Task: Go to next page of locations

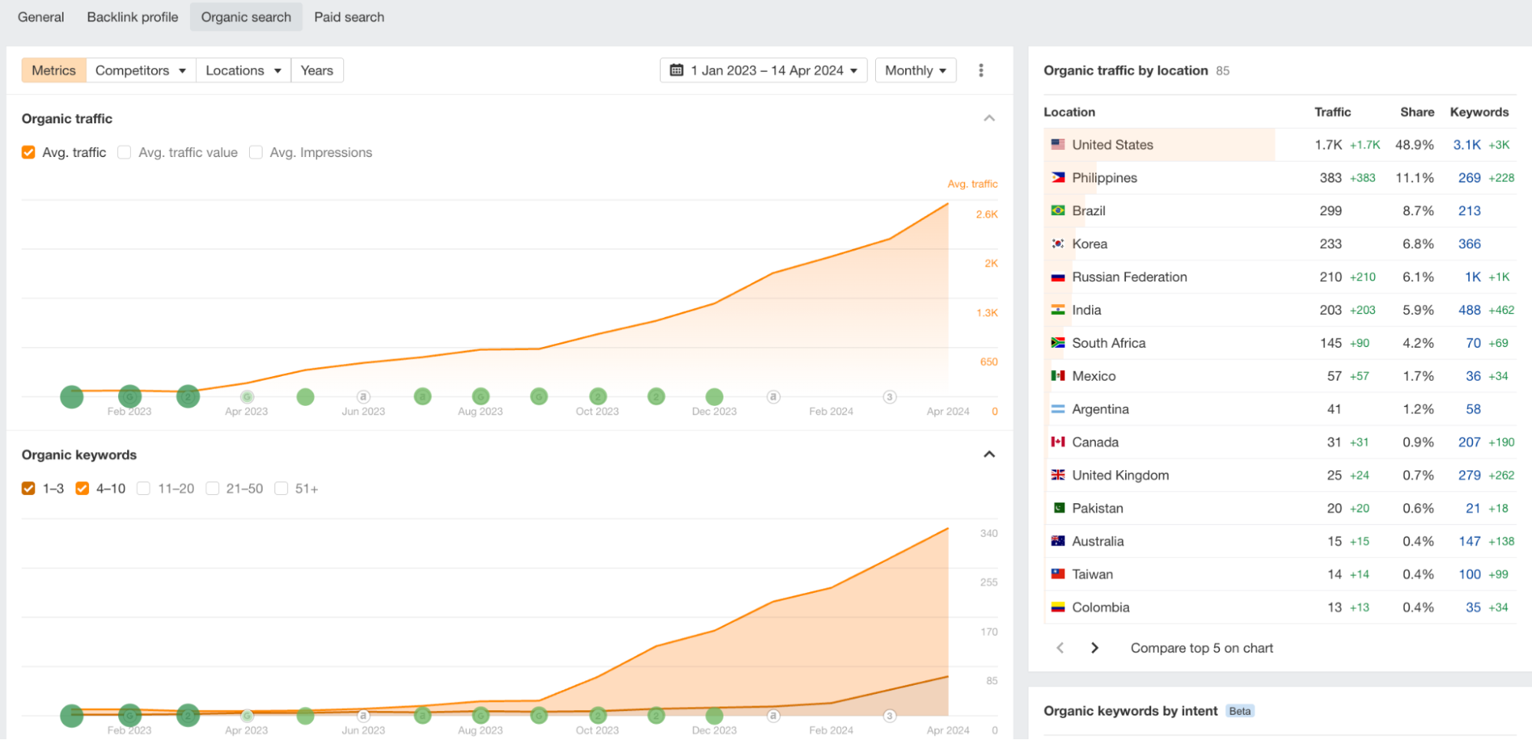Action: [1094, 648]
